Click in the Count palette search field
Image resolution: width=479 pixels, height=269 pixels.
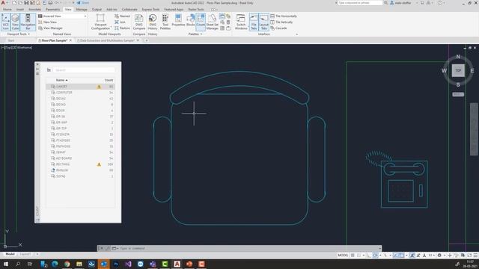pyautogui.click(x=84, y=69)
